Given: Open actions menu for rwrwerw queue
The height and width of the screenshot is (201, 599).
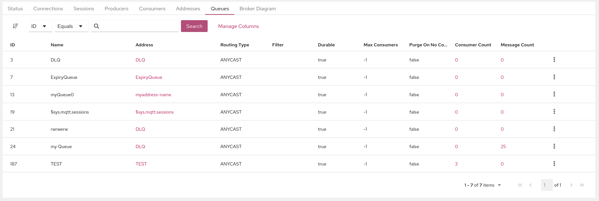Looking at the screenshot, I should click(554, 129).
